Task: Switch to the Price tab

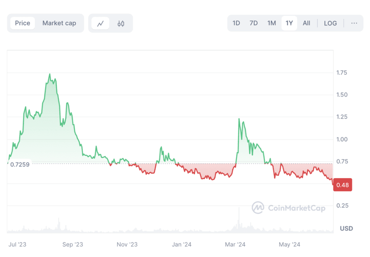Action: coord(22,23)
